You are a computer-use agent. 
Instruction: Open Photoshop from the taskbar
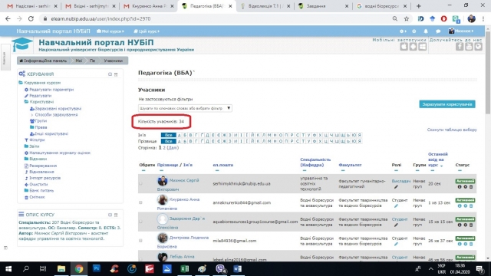click(x=97, y=268)
